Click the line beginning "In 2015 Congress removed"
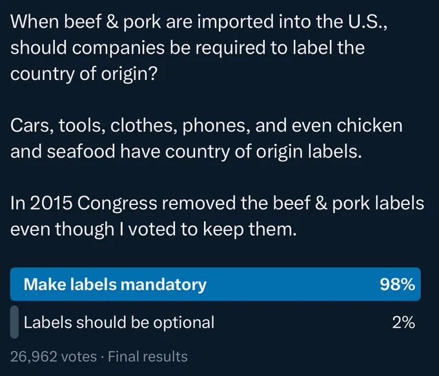 218,203
